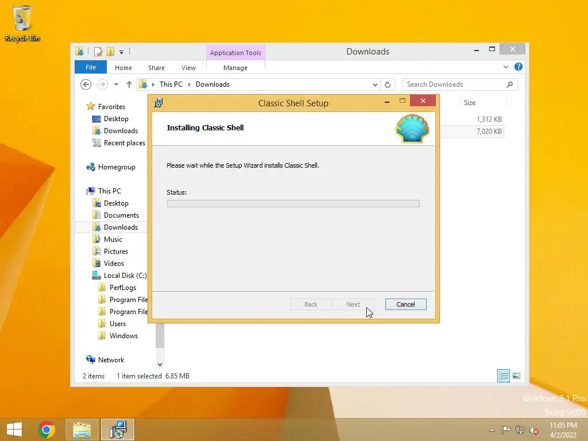Viewport: 588px width, 441px height.
Task: Open the quick access toolbar customize dropdown
Action: click(x=121, y=52)
